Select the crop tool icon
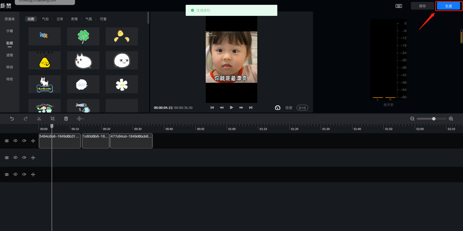The height and width of the screenshot is (231, 463). click(52, 119)
